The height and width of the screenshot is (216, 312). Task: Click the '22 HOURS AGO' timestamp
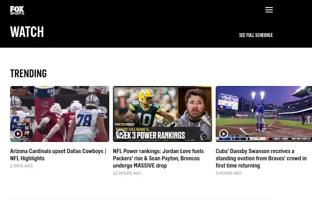pyautogui.click(x=127, y=173)
